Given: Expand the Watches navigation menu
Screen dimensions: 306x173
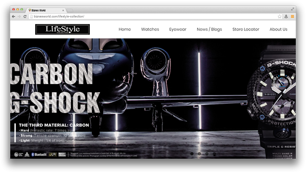Looking at the screenshot, I should click(x=150, y=29).
